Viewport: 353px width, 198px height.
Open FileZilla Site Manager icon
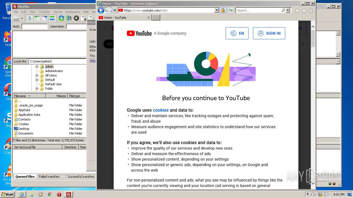point(16,18)
